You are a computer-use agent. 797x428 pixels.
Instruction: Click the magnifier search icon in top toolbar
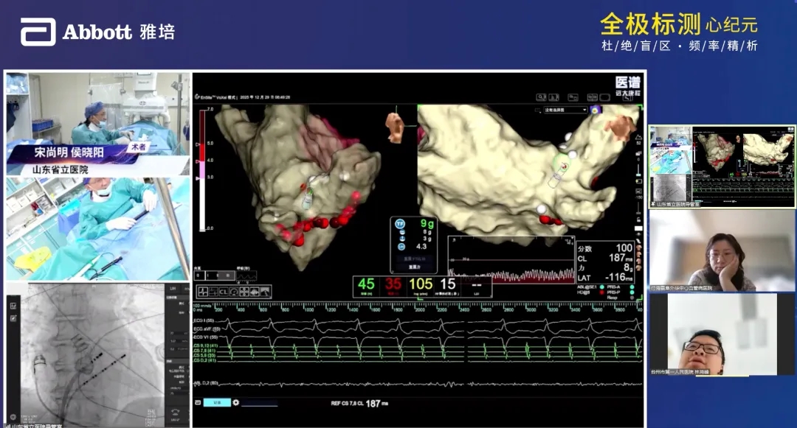click(x=541, y=97)
